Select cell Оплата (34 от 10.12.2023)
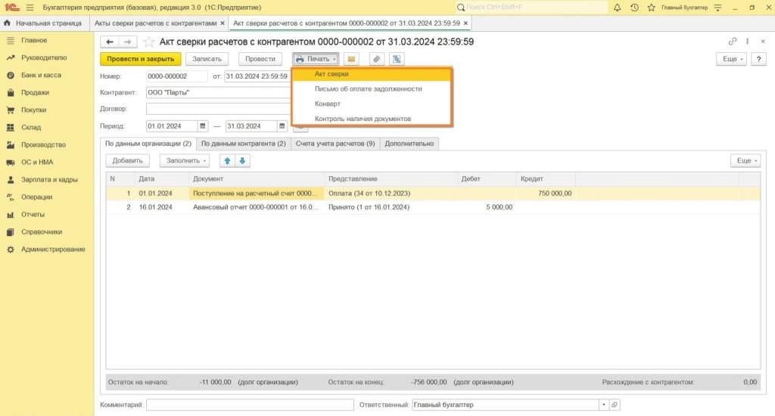Screen dimensions: 775x416 [x=391, y=193]
